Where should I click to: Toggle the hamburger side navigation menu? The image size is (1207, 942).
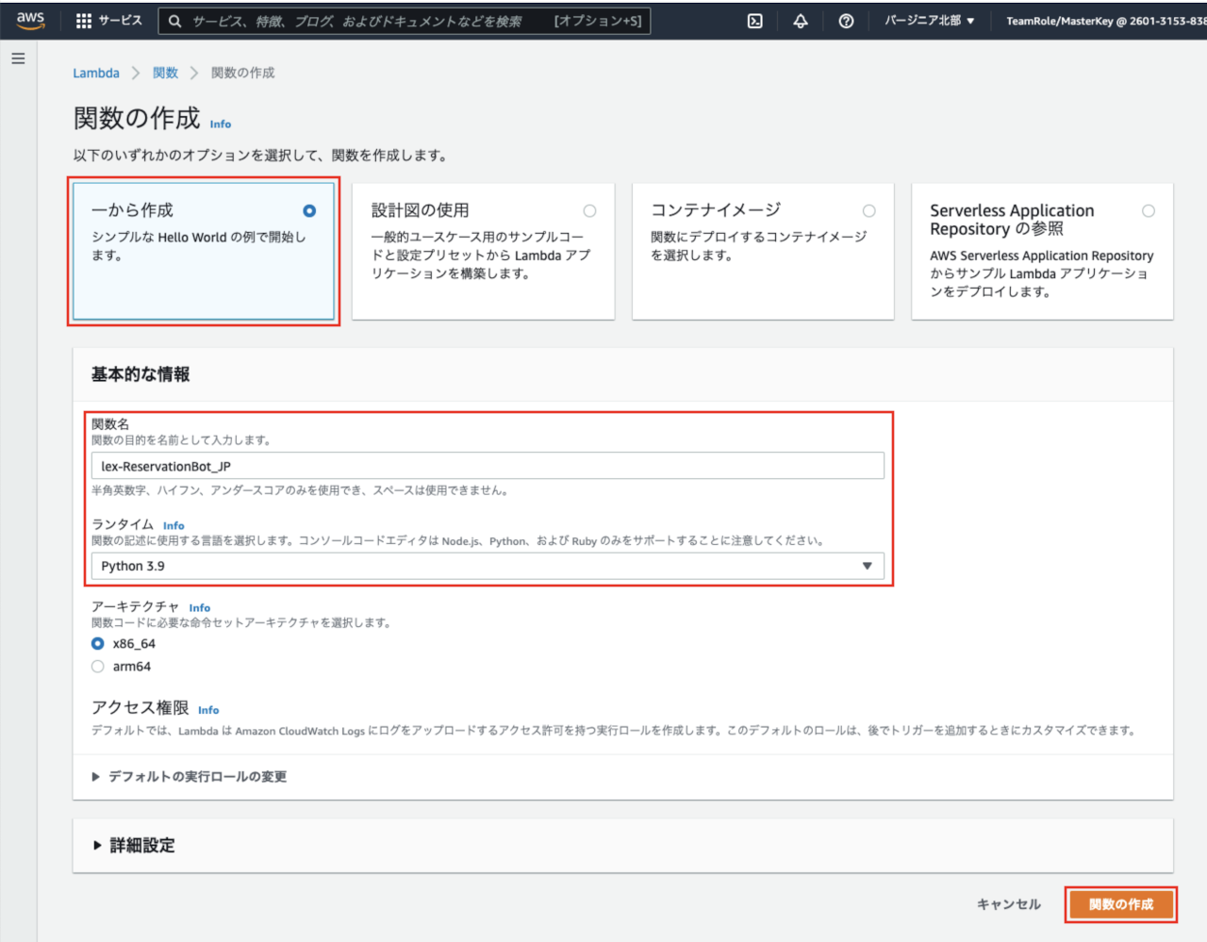(x=18, y=58)
